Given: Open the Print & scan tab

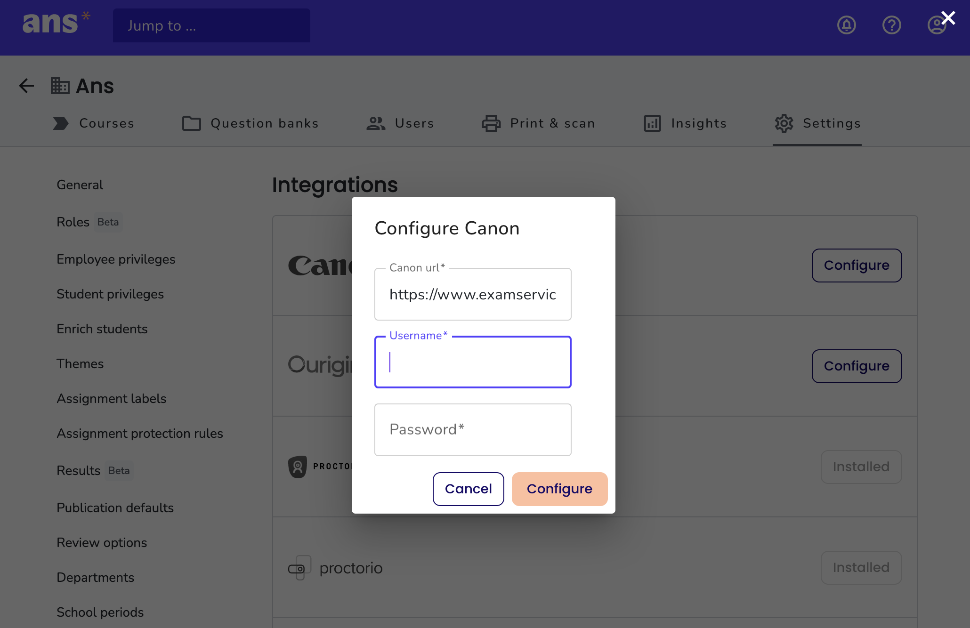Looking at the screenshot, I should point(538,123).
